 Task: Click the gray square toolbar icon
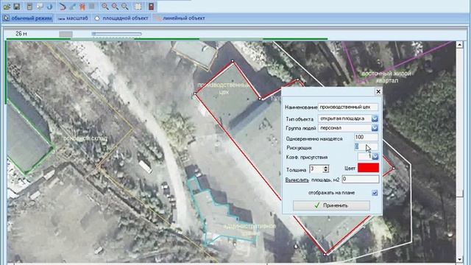[92, 7]
